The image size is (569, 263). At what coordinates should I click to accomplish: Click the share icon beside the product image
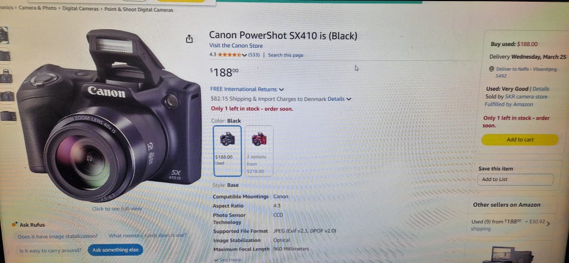[x=189, y=39]
